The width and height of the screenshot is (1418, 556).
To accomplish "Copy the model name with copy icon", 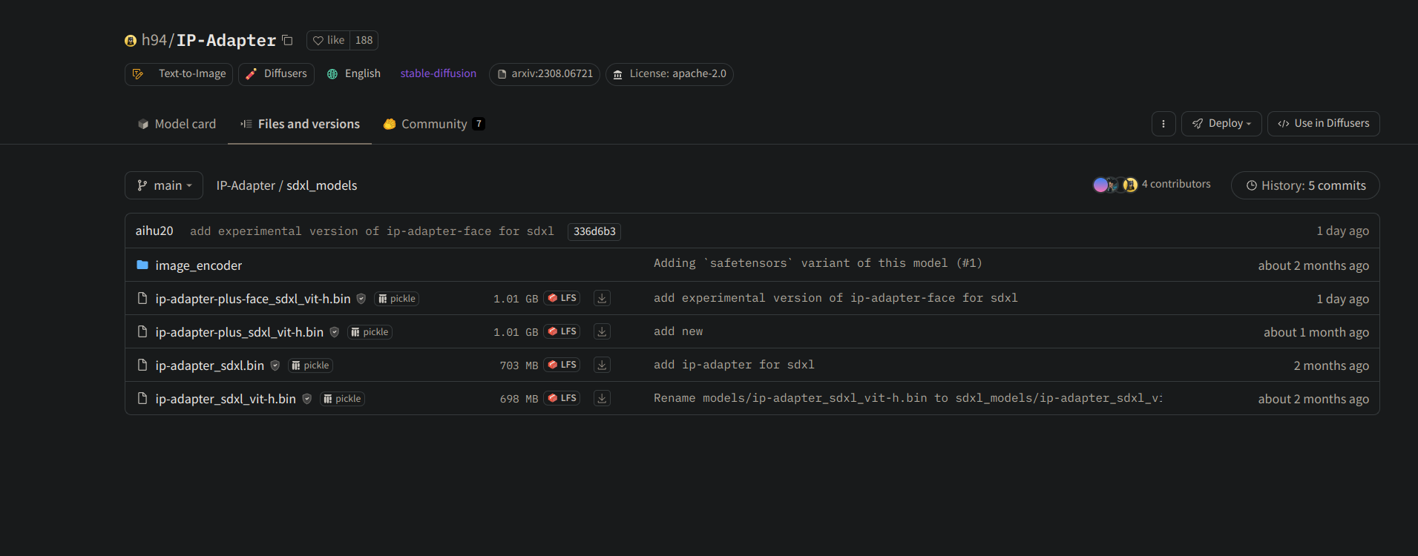I will click(x=287, y=40).
